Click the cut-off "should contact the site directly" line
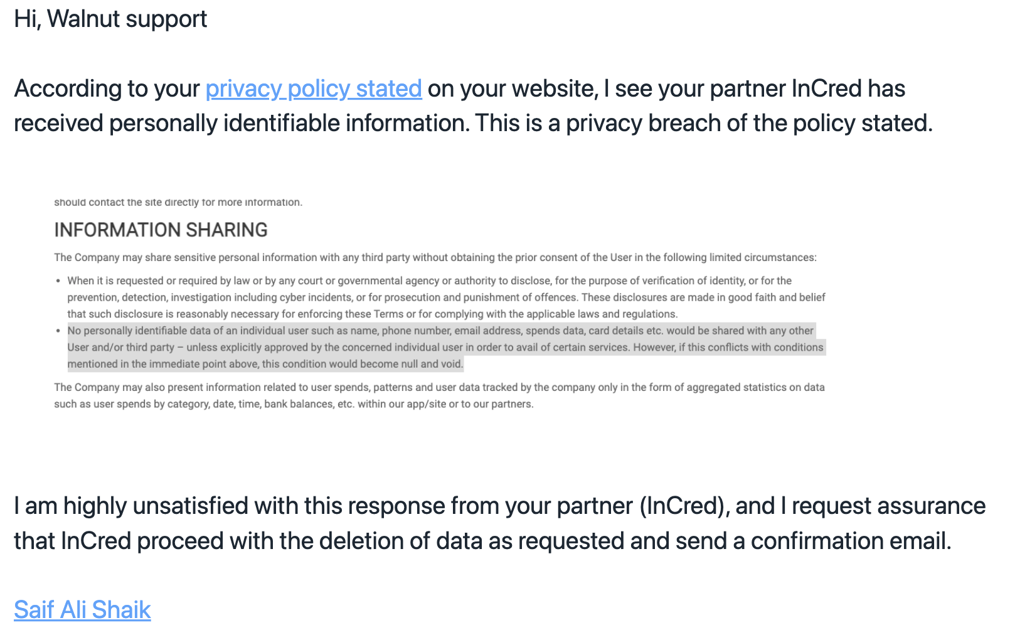Image resolution: width=1010 pixels, height=635 pixels. click(x=178, y=202)
